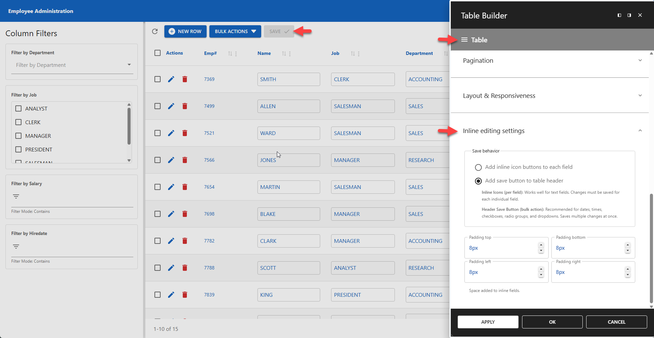The image size is (654, 338).
Task: Increment the Padding top value stepper
Action: (541, 245)
